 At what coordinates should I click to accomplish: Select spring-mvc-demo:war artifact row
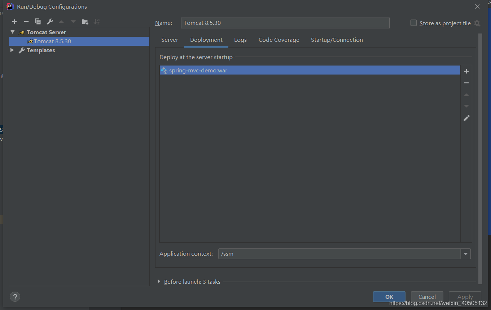pos(310,70)
